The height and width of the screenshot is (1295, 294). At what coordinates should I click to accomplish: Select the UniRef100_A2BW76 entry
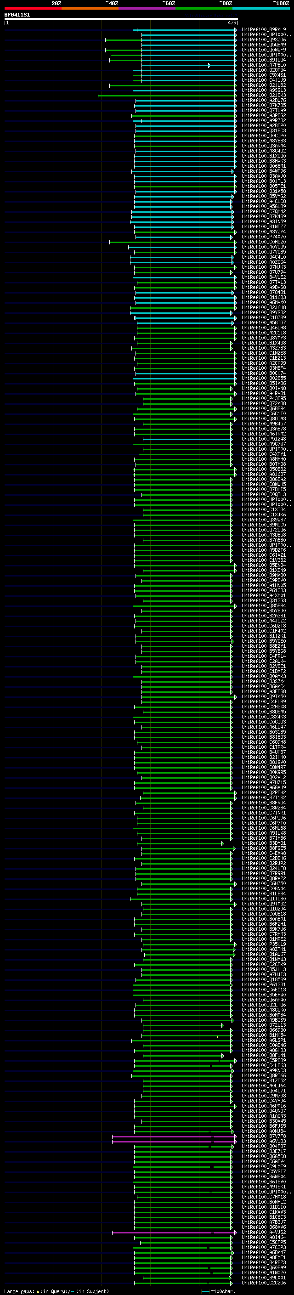point(264,101)
